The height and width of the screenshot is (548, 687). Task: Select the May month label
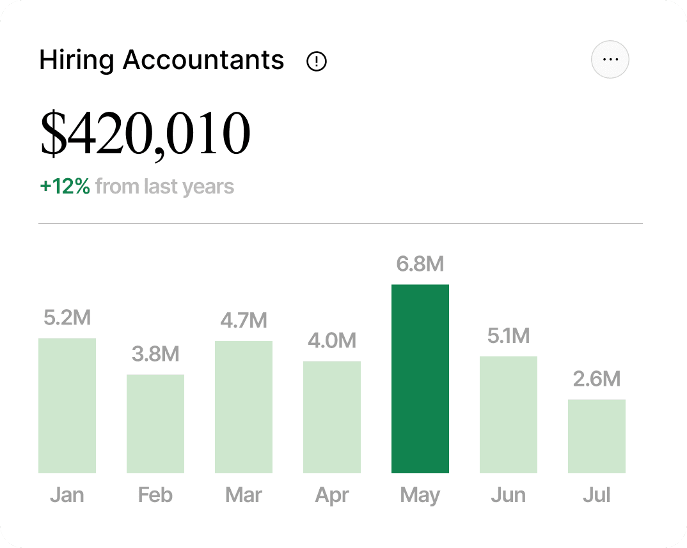coord(420,495)
